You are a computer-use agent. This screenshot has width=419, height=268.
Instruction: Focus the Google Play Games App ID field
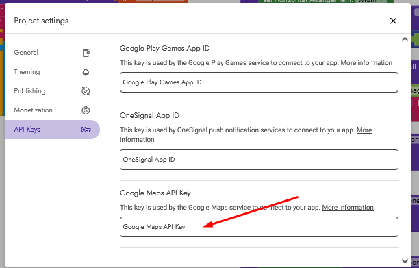click(x=259, y=82)
